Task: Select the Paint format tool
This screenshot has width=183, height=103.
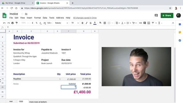Action: coord(17,23)
